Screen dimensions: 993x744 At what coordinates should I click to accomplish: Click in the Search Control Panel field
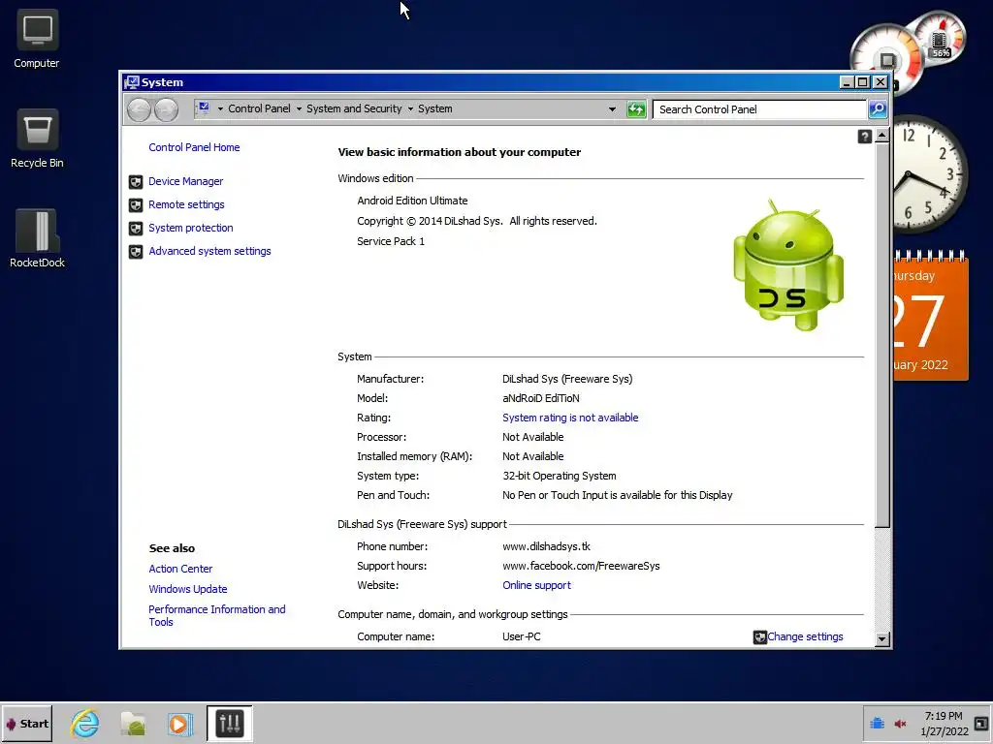(x=759, y=109)
